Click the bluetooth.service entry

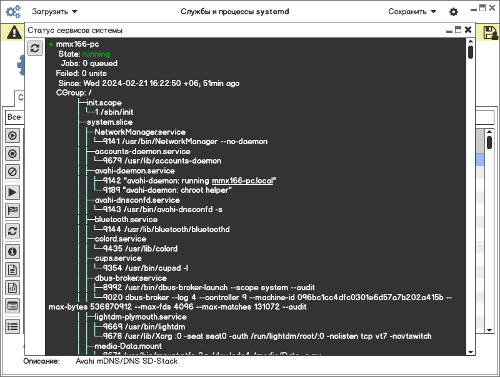126,220
